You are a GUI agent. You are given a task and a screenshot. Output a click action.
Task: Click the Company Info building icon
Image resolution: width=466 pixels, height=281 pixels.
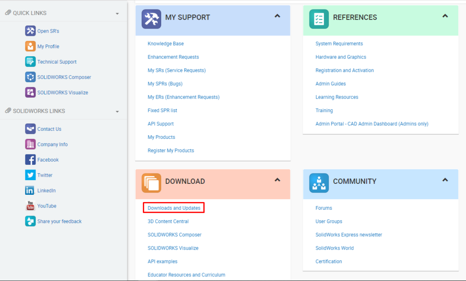[29, 144]
